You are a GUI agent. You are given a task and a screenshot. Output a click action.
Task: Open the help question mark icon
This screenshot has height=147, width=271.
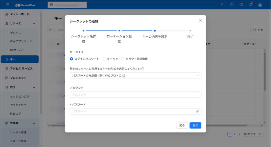tap(241, 5)
